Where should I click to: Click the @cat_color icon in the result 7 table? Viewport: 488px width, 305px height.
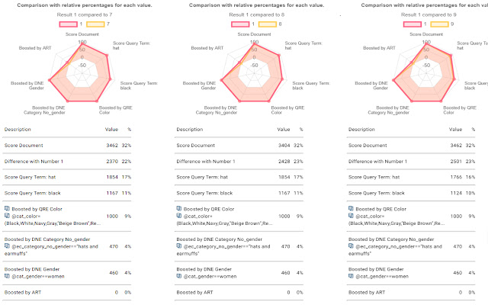click(8, 216)
